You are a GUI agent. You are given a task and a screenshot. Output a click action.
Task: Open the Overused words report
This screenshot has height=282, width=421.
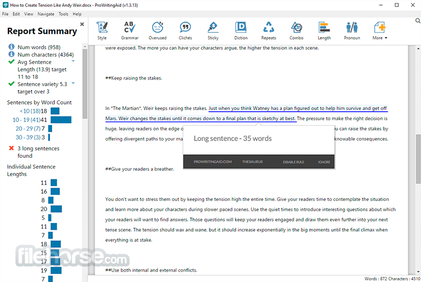158,31
